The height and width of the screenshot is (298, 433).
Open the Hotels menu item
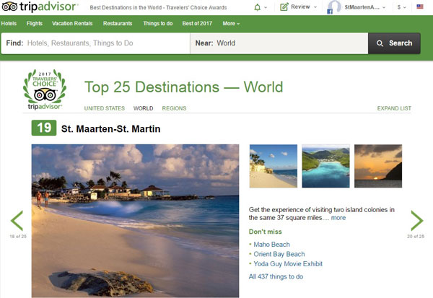(x=9, y=24)
